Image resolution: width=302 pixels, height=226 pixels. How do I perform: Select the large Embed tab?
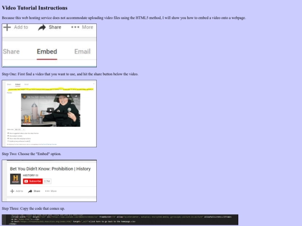[x=47, y=51]
